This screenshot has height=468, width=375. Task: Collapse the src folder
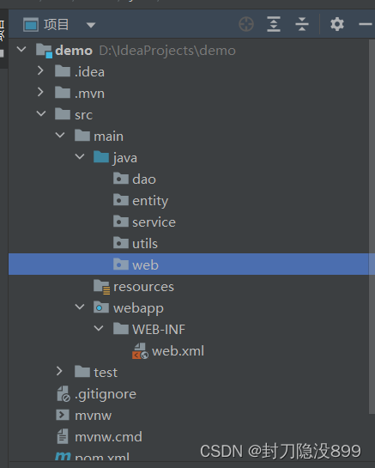[41, 113]
